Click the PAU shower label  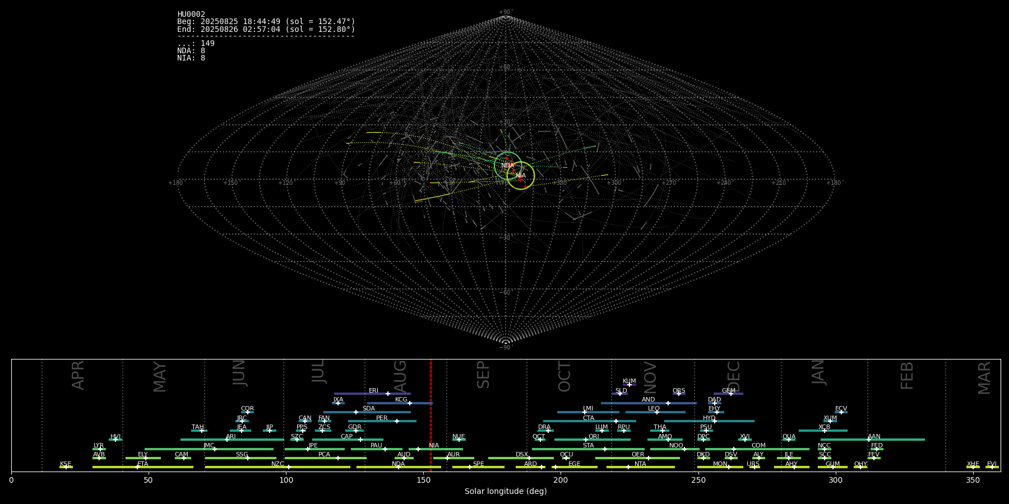376,446
